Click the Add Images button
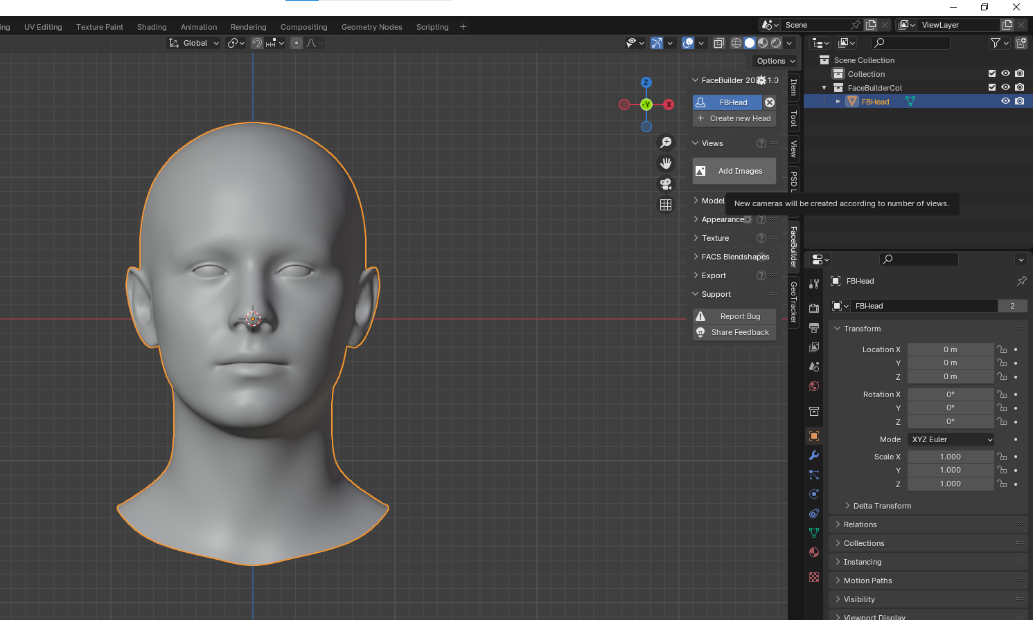Viewport: 1033px width, 620px height. pyautogui.click(x=734, y=171)
